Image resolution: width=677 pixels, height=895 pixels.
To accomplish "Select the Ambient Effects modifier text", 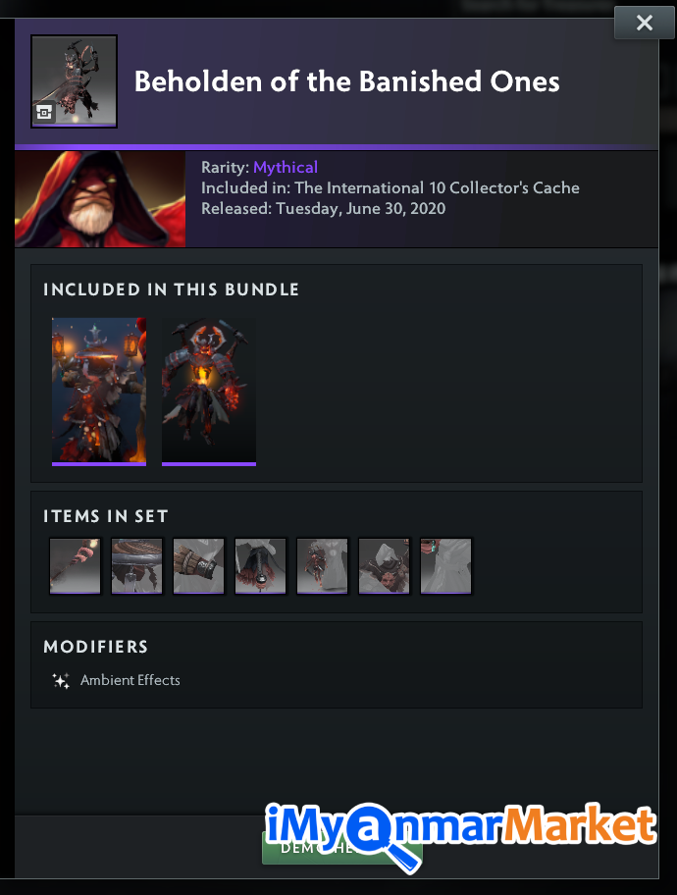I will pos(130,680).
